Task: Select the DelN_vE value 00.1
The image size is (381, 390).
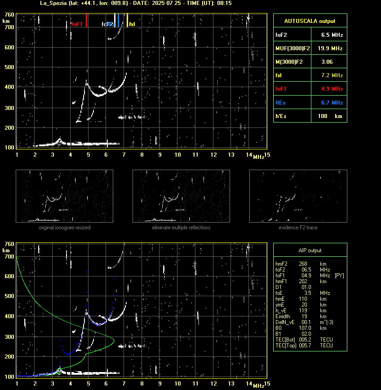Action: [306, 322]
